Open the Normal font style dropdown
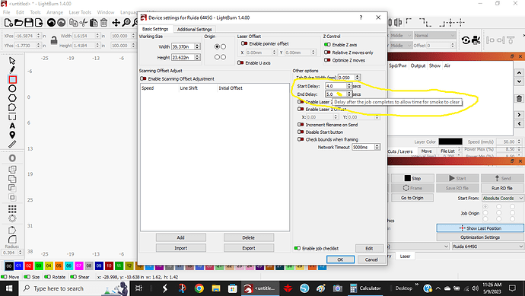The height and width of the screenshot is (296, 525). pos(434,35)
